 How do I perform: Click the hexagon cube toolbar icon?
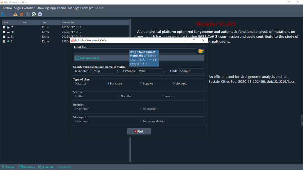pos(27,14)
